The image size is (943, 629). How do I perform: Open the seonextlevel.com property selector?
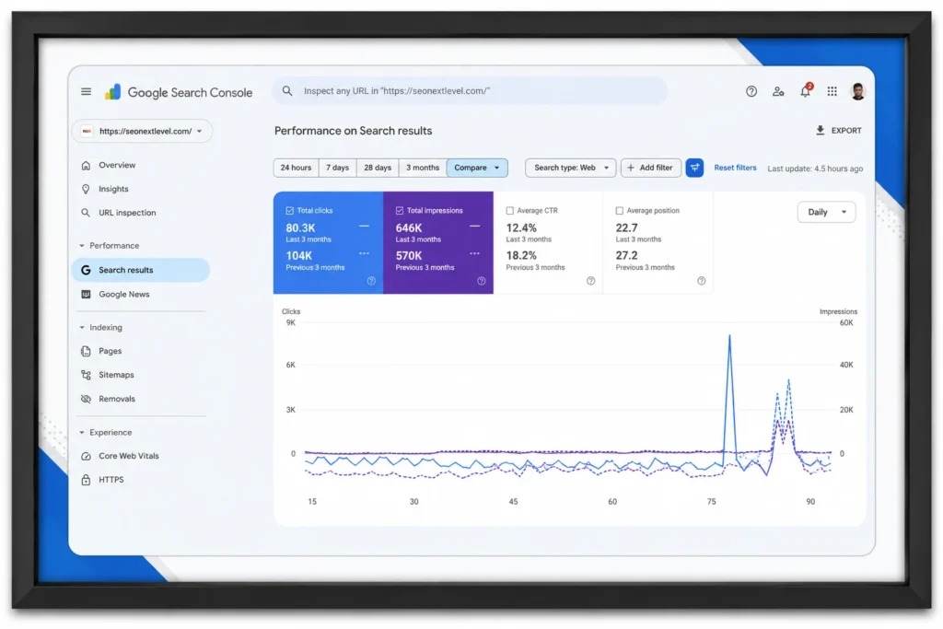tap(142, 131)
